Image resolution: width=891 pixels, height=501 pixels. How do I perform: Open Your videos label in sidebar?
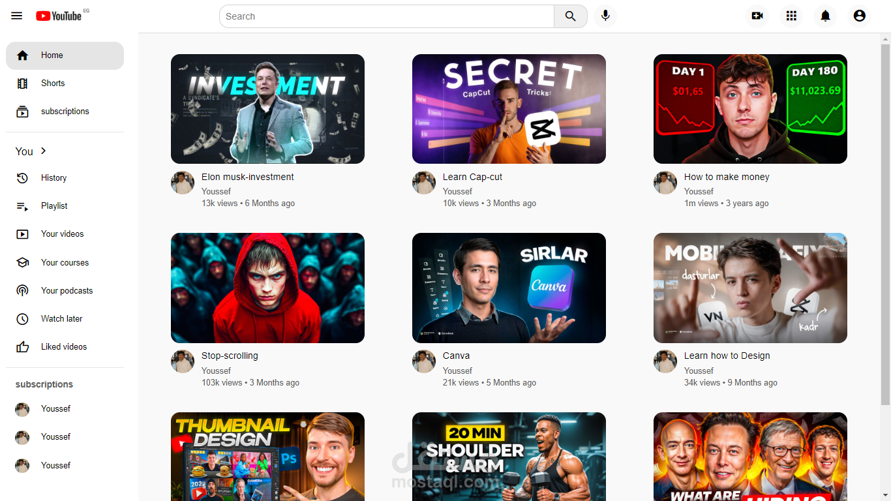[x=63, y=234]
